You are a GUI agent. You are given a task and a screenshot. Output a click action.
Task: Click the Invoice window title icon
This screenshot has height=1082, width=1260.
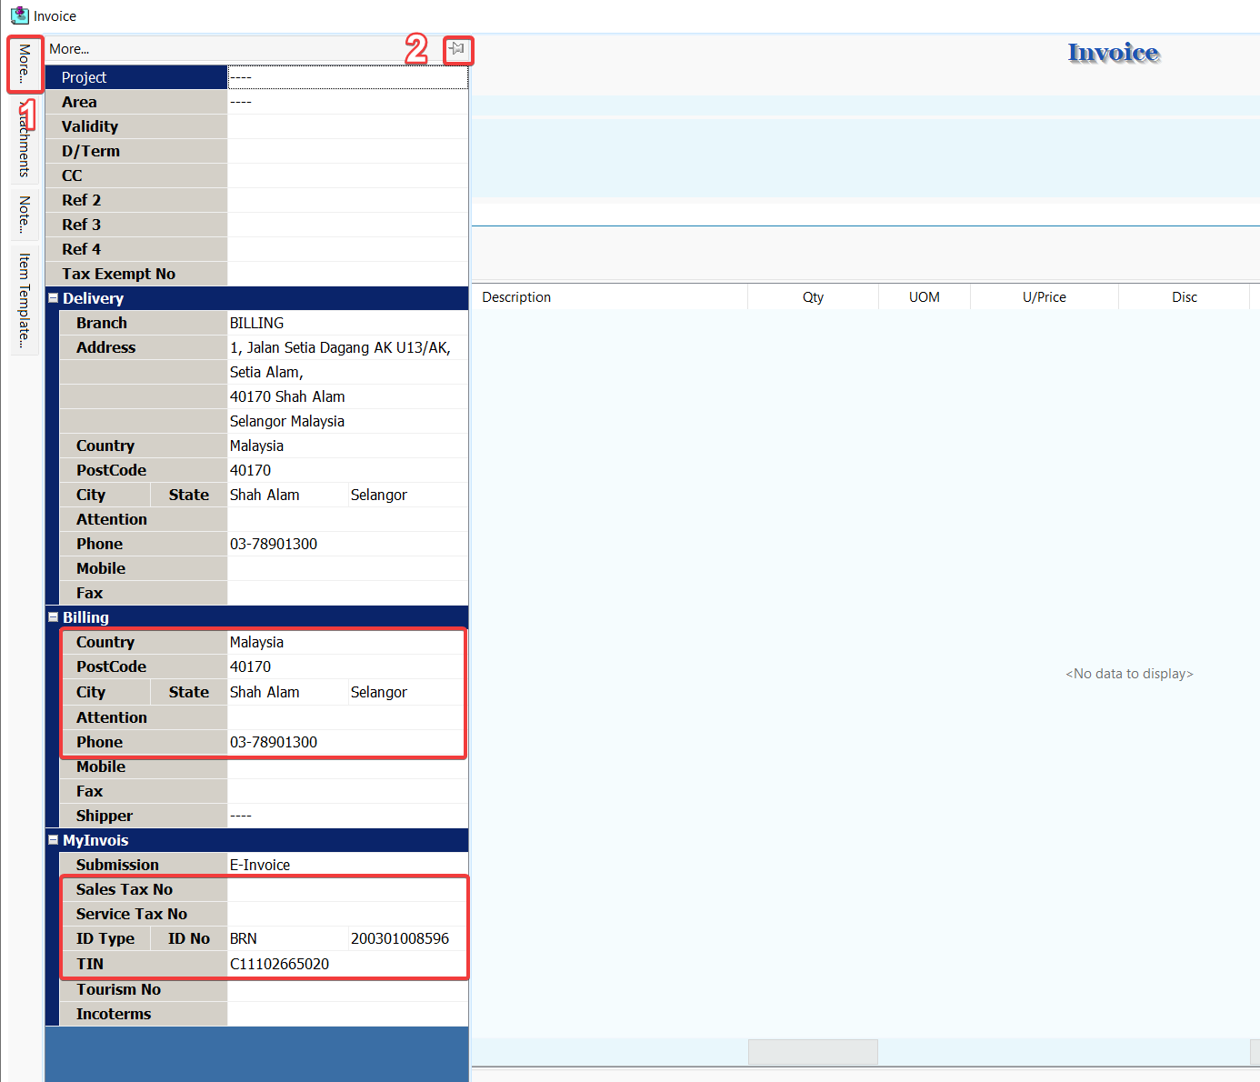(19, 15)
